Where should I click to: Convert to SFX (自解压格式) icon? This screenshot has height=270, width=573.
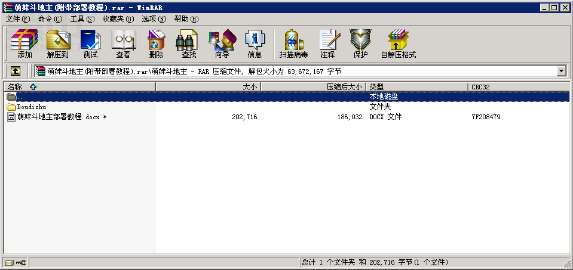click(x=399, y=44)
